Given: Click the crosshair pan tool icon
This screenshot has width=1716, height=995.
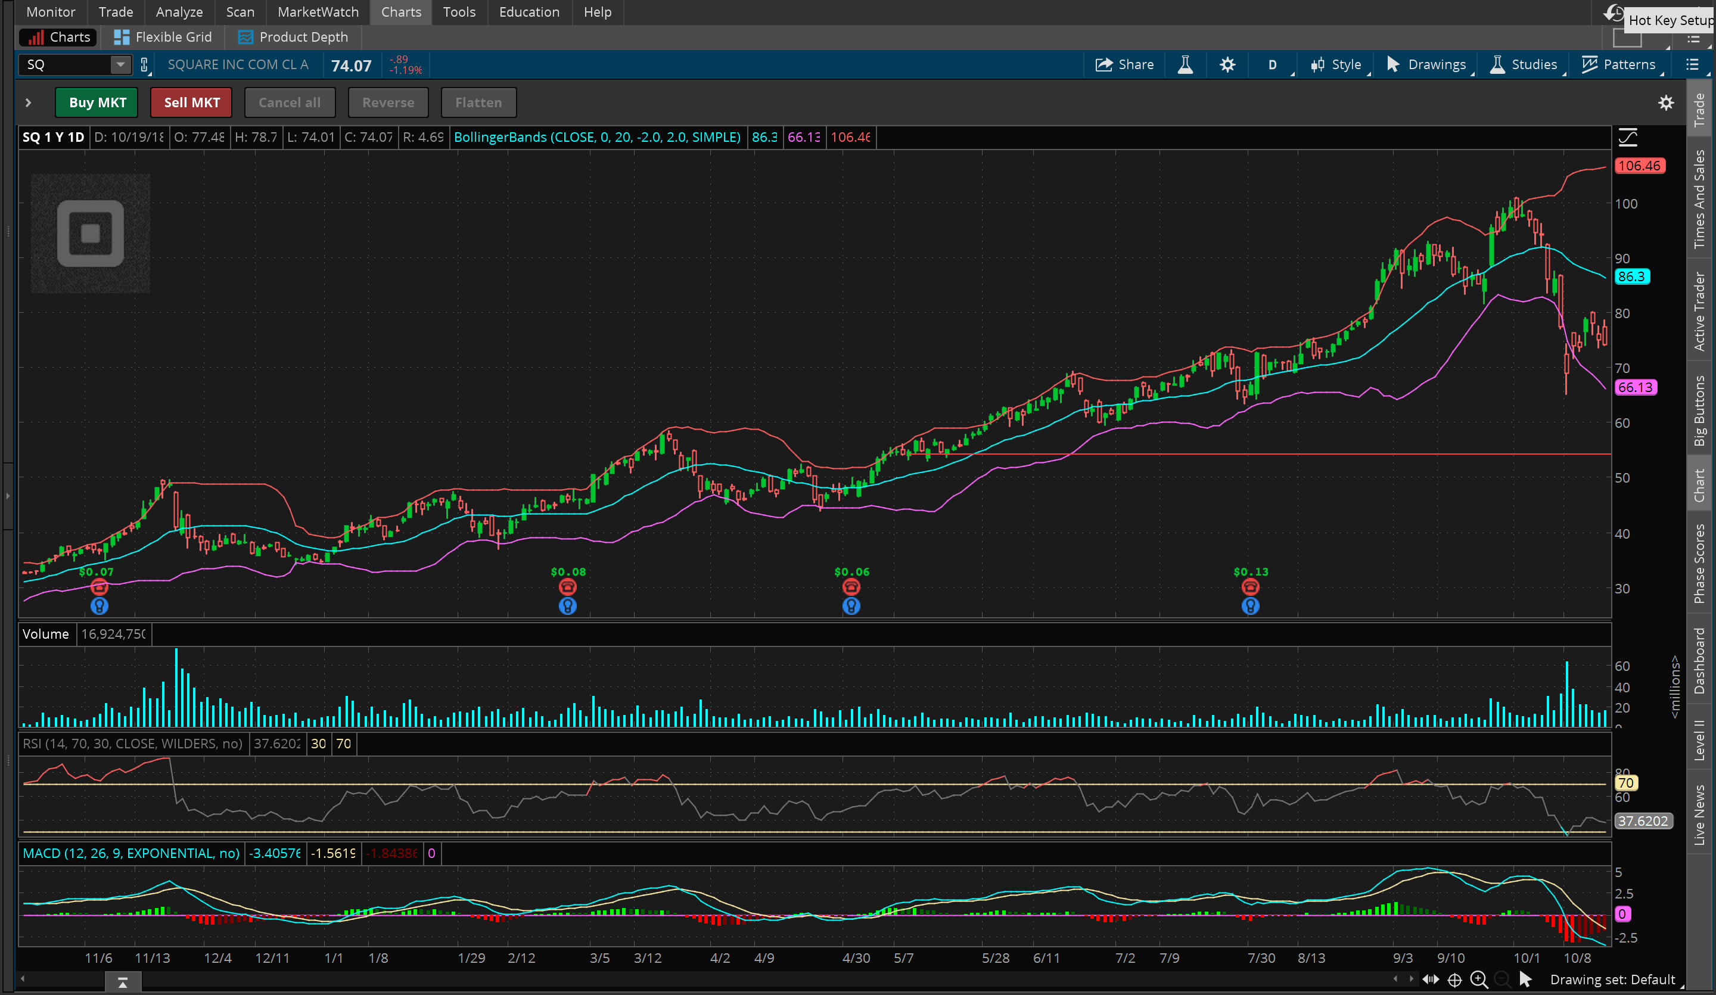Looking at the screenshot, I should [x=1454, y=980].
